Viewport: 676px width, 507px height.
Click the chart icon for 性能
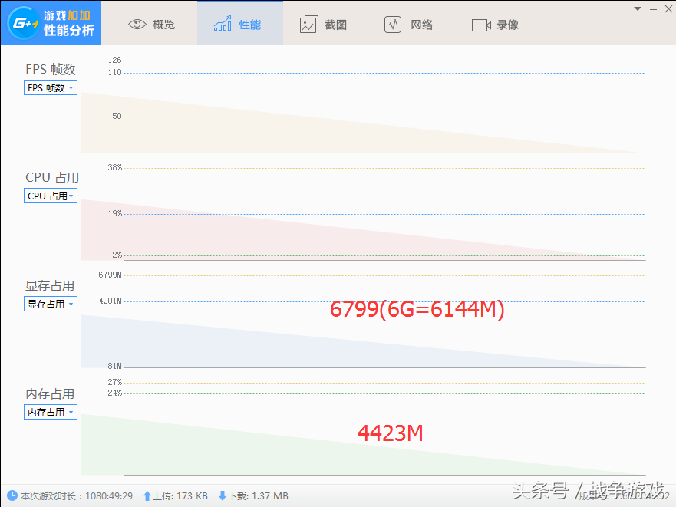pyautogui.click(x=223, y=25)
